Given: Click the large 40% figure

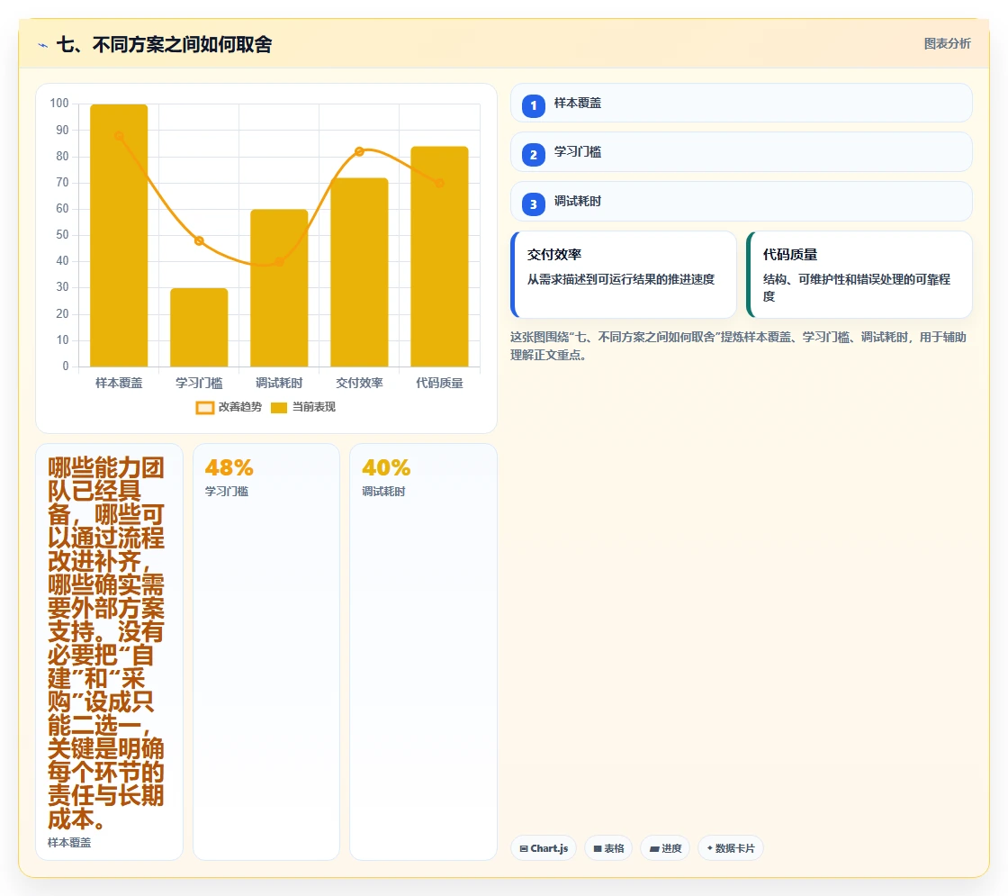Looking at the screenshot, I should click(386, 467).
